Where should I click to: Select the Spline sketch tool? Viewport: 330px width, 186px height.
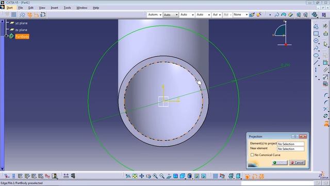click(316, 48)
